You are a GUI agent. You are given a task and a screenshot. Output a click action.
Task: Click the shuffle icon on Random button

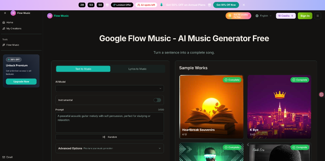(x=104, y=137)
